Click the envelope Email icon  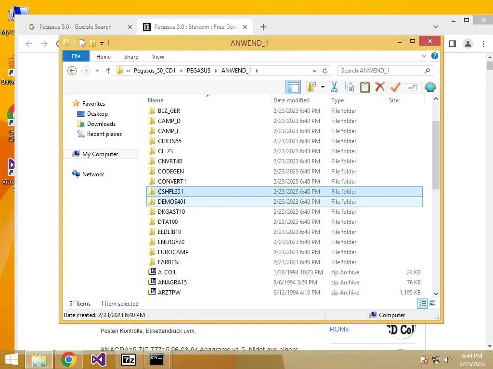pyautogui.click(x=411, y=87)
